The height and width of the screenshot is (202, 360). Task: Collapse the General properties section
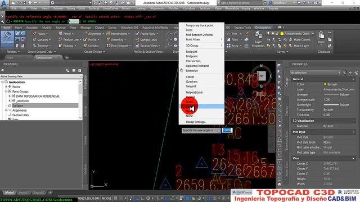(x=353, y=79)
